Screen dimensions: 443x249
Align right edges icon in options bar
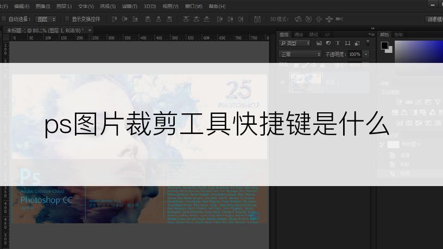(169, 19)
